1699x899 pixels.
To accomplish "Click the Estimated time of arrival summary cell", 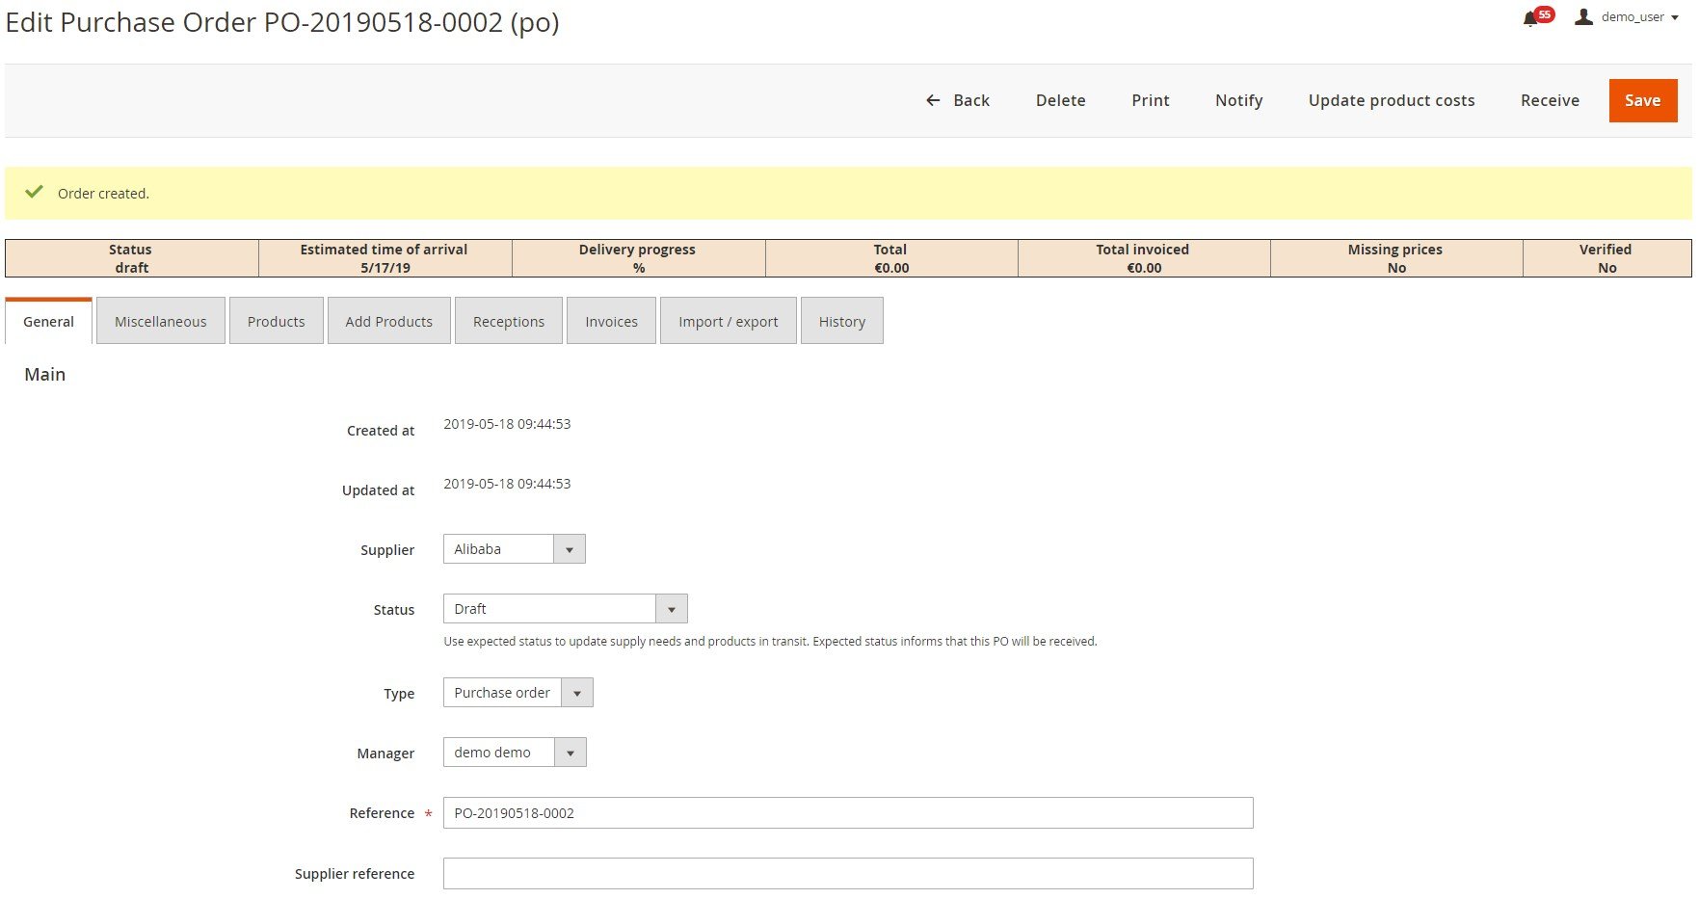I will (x=385, y=258).
